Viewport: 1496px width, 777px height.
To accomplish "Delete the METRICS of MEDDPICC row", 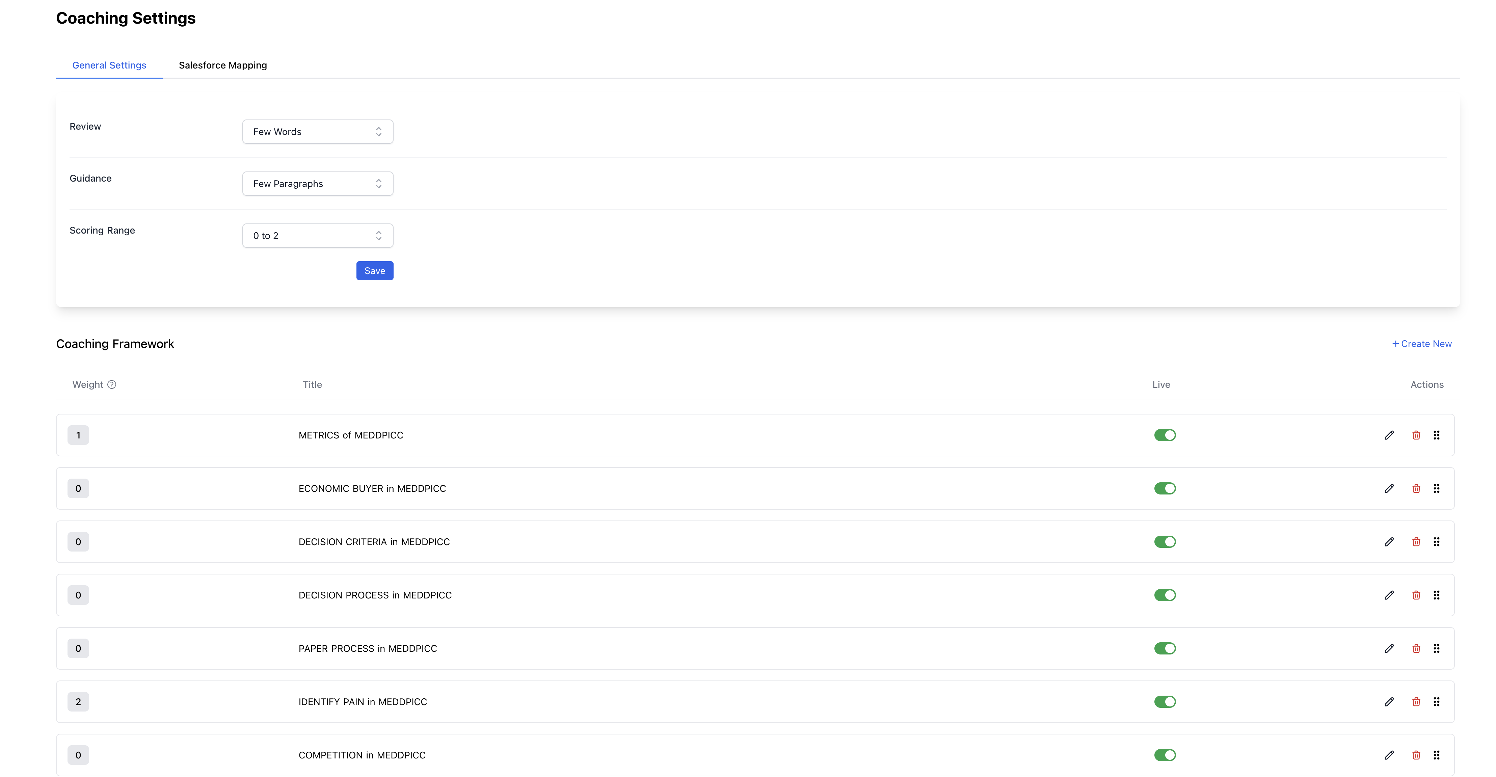I will pyautogui.click(x=1416, y=435).
